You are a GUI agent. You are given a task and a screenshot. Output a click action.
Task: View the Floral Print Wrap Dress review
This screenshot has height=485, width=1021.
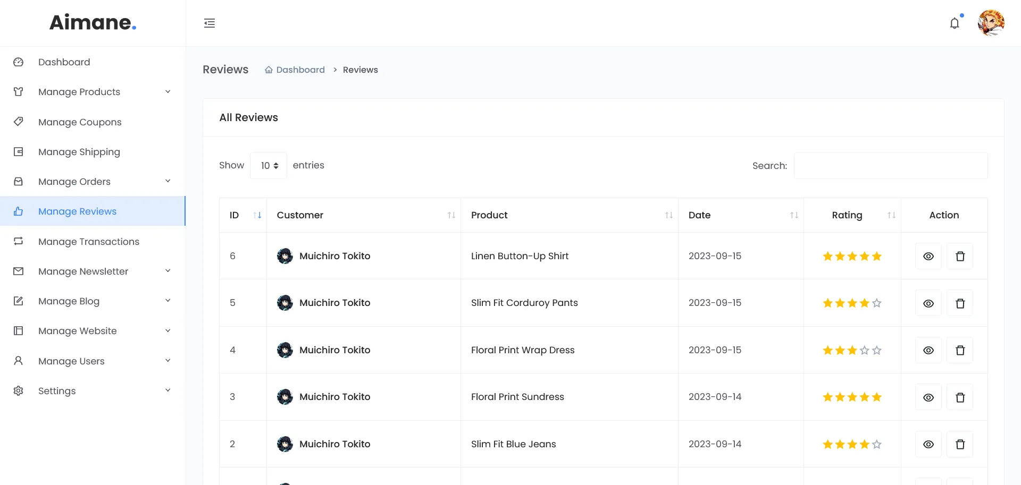tap(928, 350)
